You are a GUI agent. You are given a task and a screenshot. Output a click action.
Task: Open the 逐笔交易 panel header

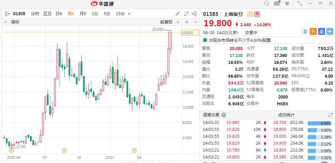[x=211, y=115]
